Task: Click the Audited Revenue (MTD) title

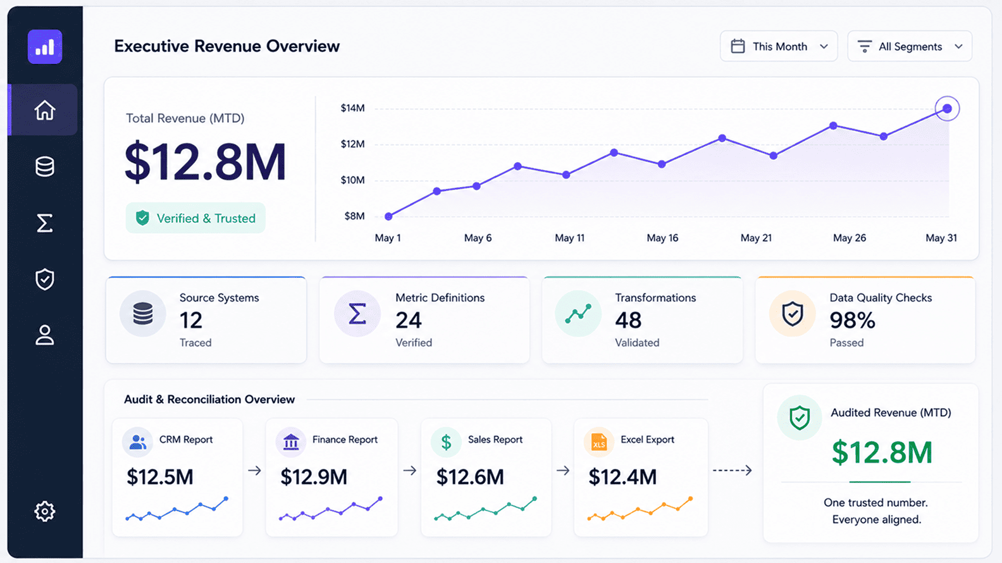Action: (x=891, y=412)
